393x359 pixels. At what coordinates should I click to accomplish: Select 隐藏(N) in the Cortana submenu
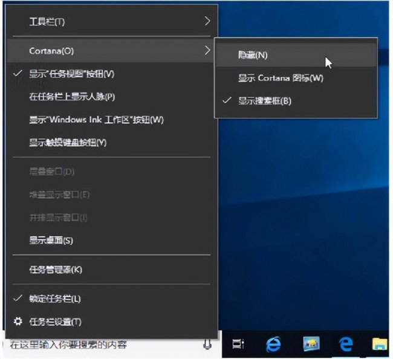pyautogui.click(x=296, y=55)
